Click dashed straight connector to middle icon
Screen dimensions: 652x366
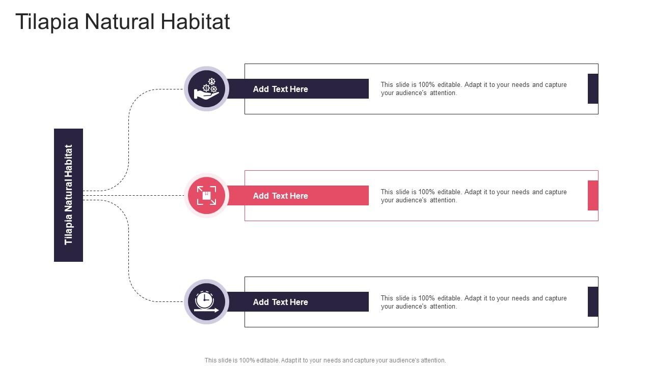(133, 195)
